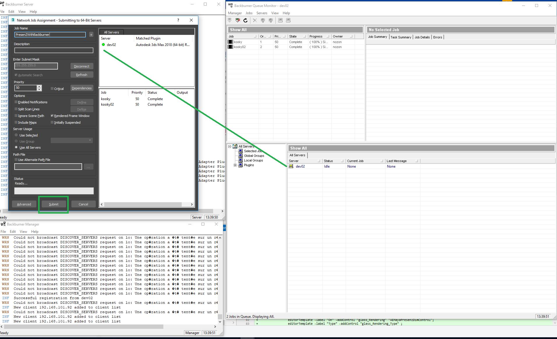Expand the Plugins tree node

pyautogui.click(x=235, y=165)
